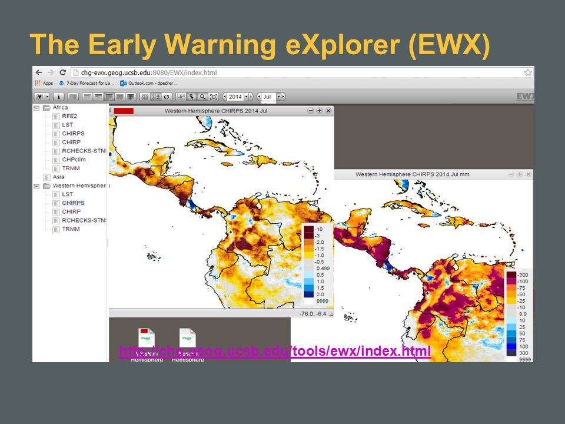Open the Apps bookmarks shortcut

[x=44, y=83]
